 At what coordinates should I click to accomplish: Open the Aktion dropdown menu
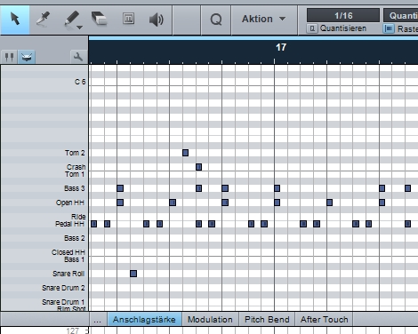(264, 20)
